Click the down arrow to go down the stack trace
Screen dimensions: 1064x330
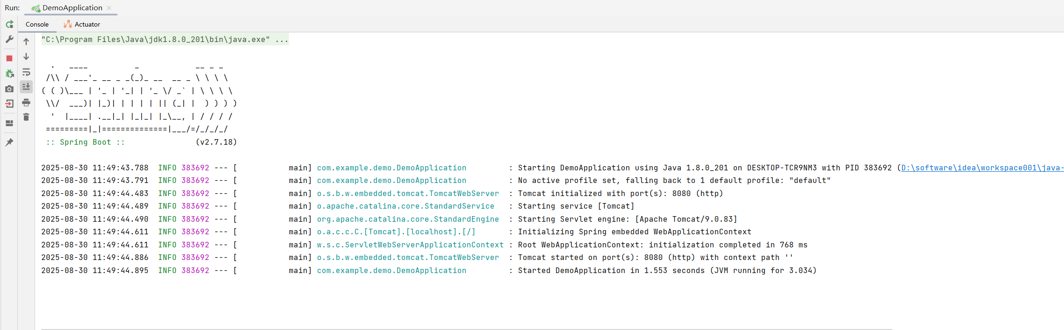pos(26,56)
